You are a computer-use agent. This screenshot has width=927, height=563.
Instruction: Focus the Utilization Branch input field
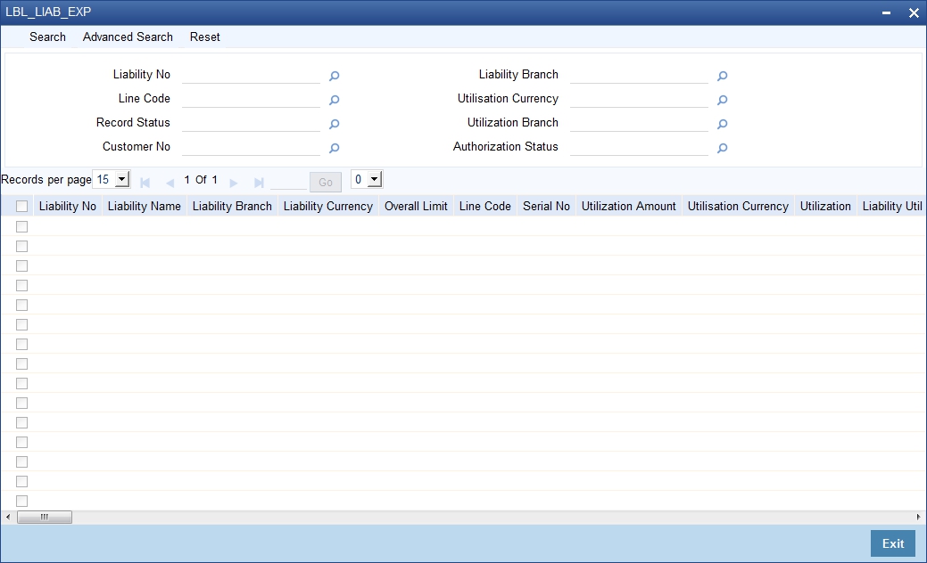click(639, 123)
